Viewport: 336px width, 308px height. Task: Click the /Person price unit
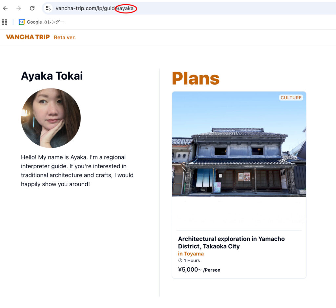click(x=212, y=270)
